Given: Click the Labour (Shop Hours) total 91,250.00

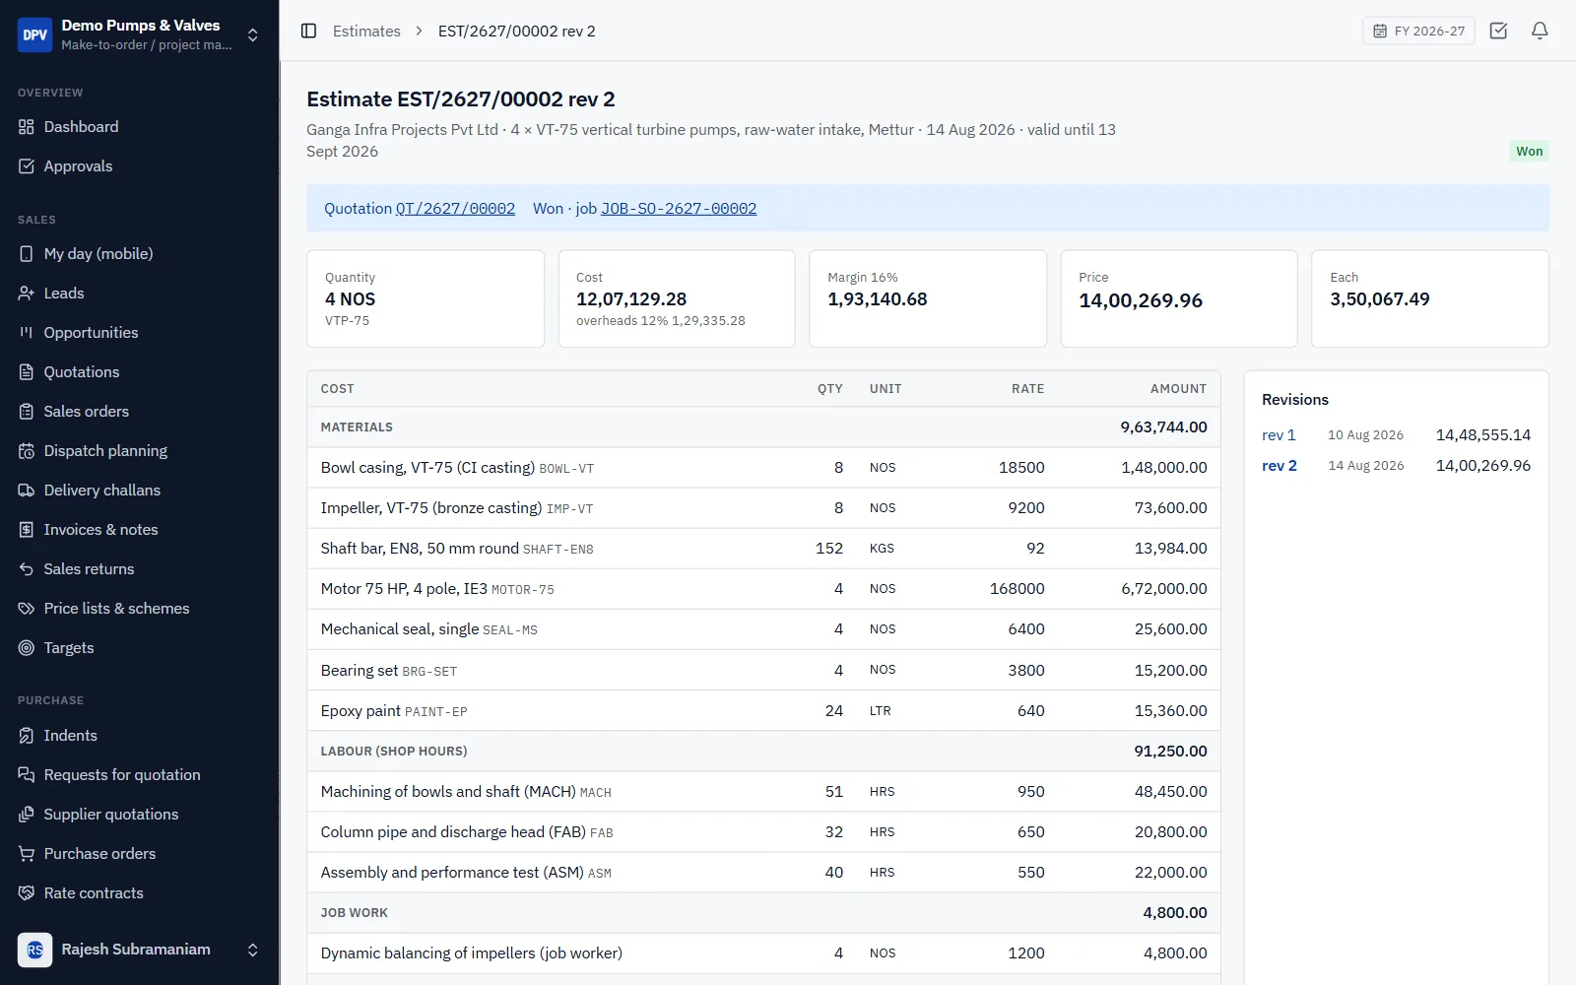Looking at the screenshot, I should tap(1170, 752).
